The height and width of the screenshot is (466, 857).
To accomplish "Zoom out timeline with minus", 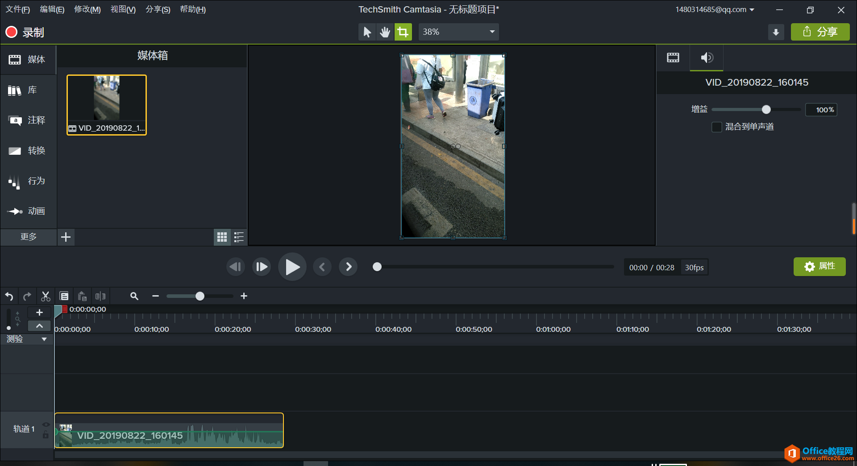I will click(x=155, y=296).
